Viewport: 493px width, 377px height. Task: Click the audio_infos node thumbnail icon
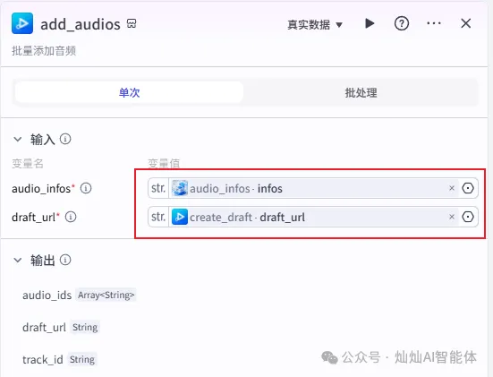point(180,188)
